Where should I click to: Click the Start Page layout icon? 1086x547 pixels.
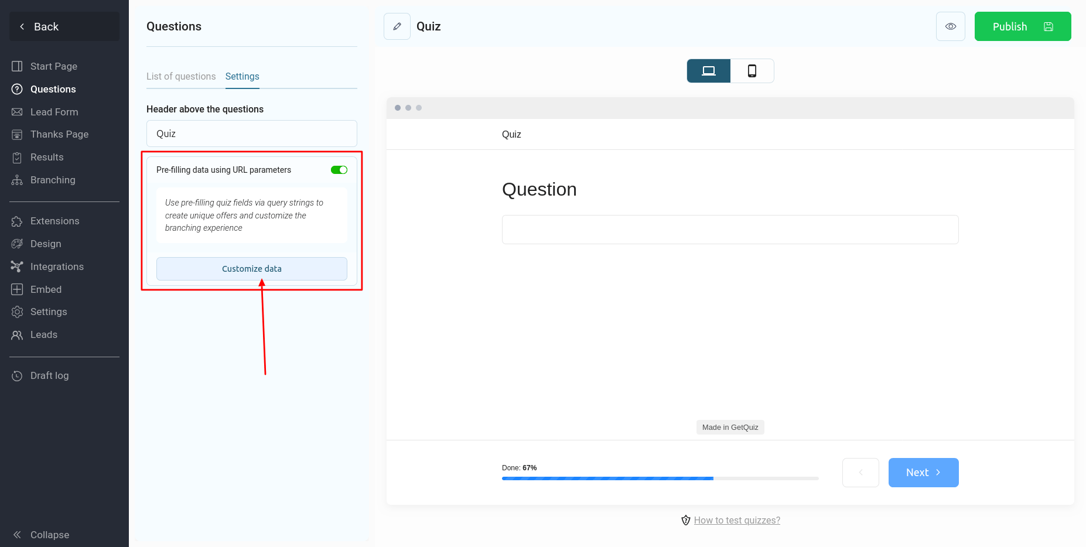18,66
